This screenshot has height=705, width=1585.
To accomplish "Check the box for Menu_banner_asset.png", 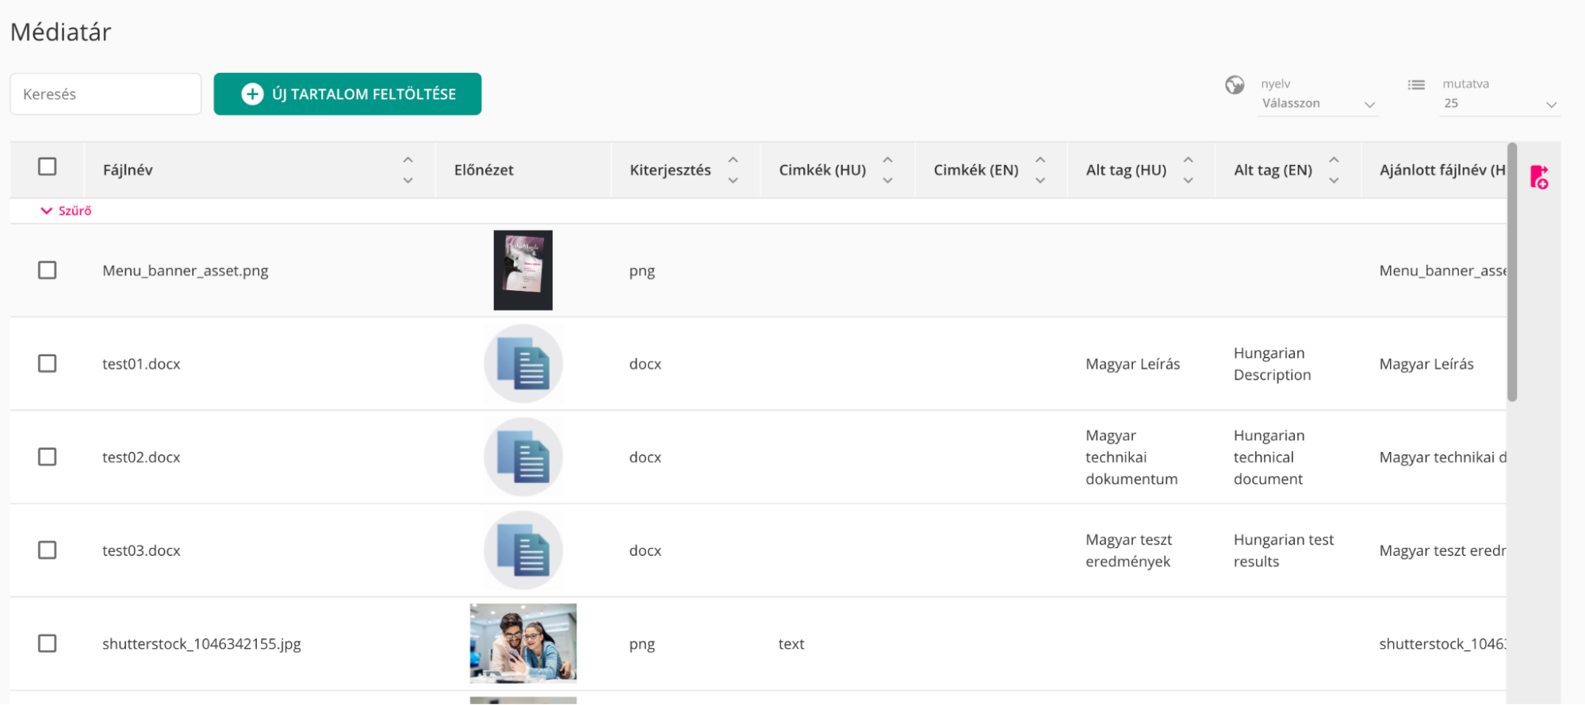I will point(48,270).
